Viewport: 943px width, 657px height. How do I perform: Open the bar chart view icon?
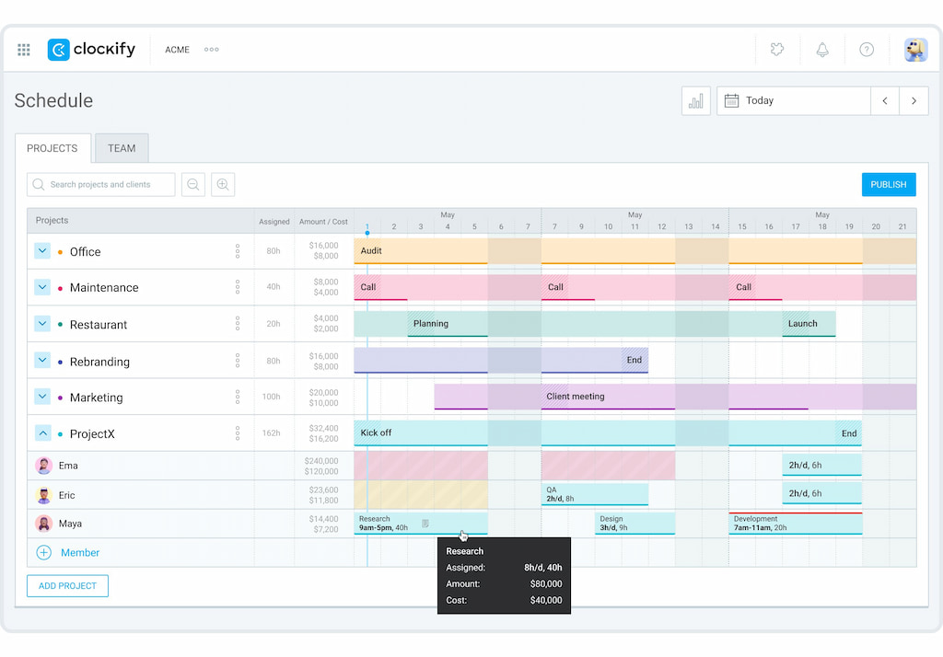click(696, 101)
